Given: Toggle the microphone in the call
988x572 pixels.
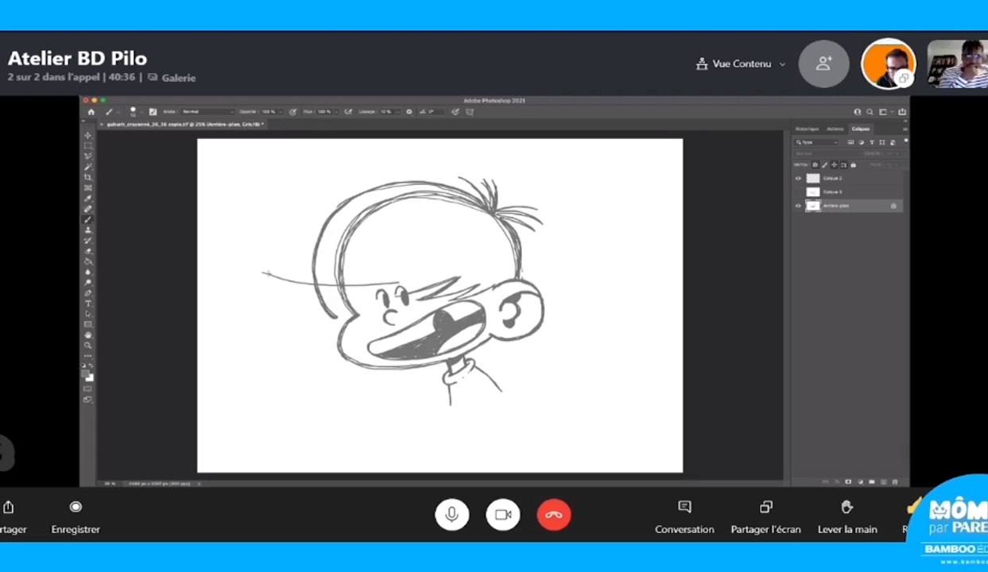Looking at the screenshot, I should point(451,515).
